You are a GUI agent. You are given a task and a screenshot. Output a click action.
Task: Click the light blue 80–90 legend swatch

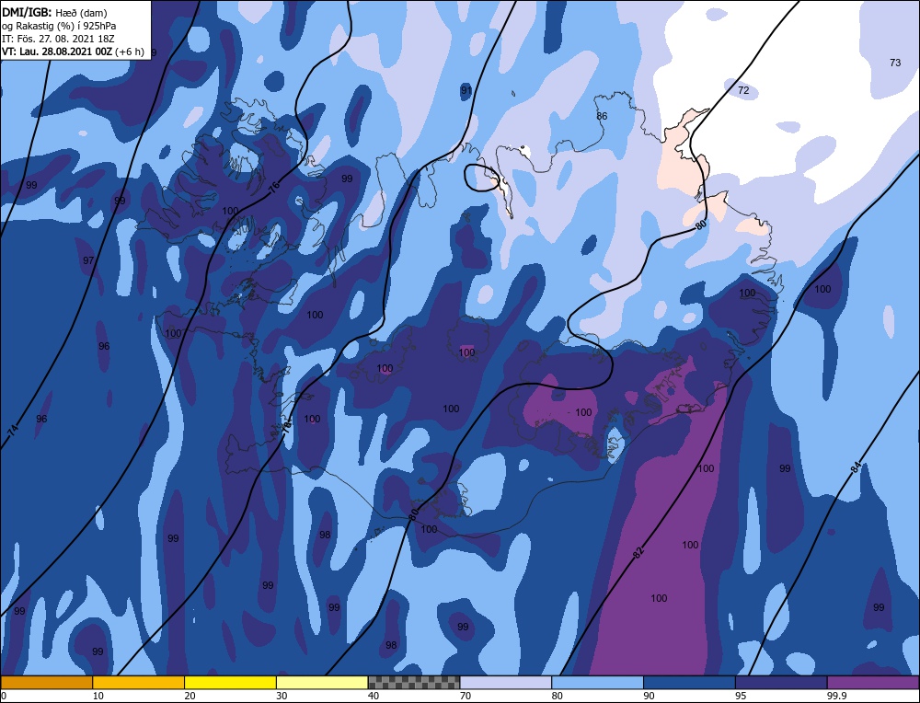[598, 683]
